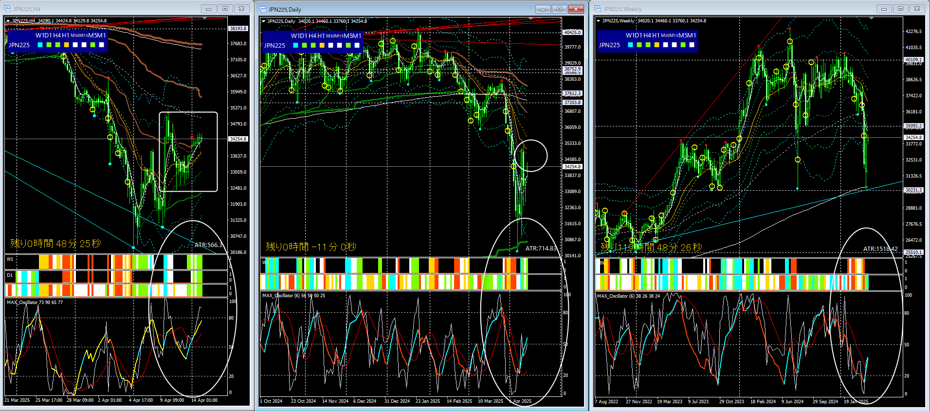Screen dimensions: 930x411
Task: Click the 37612.3 price label in Daily window
Action: coord(572,93)
